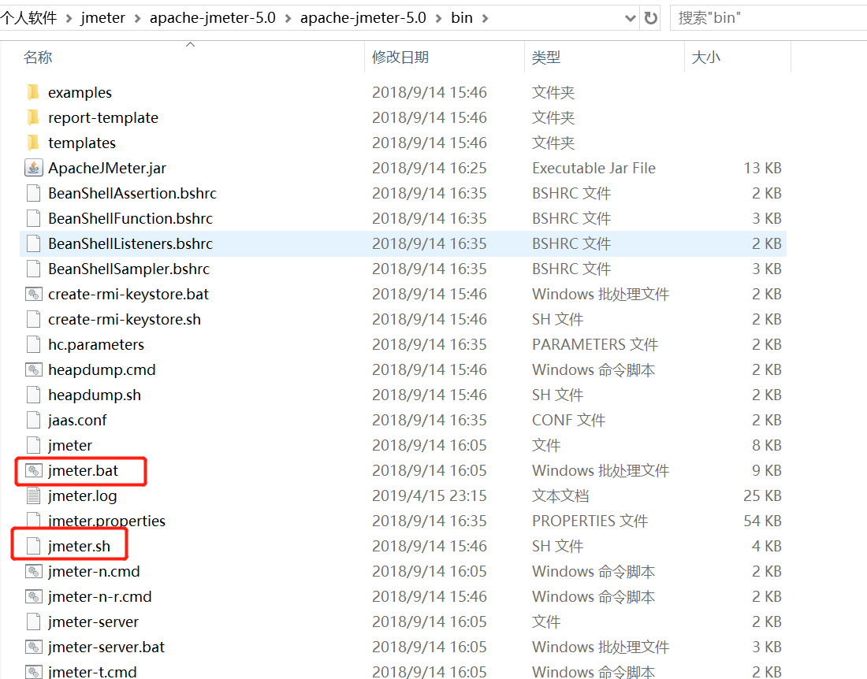Refresh the bin folder view
The height and width of the screenshot is (679, 867).
click(651, 18)
